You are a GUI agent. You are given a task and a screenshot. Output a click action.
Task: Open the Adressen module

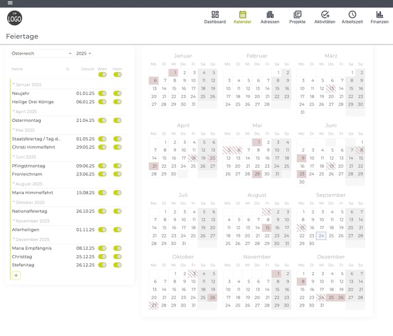tap(270, 17)
